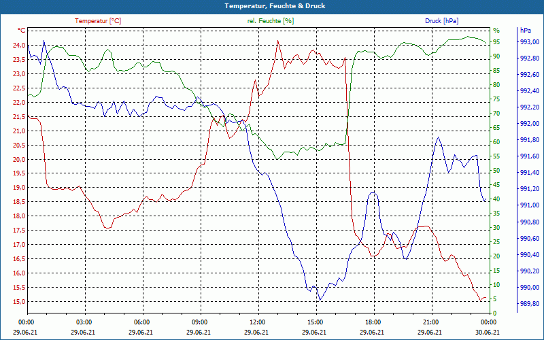The height and width of the screenshot is (340, 544).
Task: Click temperature axis value 19,5
Action: [19, 173]
